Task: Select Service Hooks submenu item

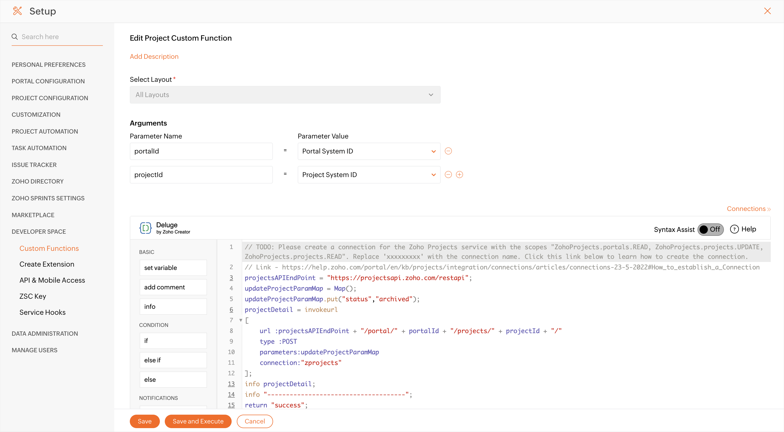Action: [42, 312]
